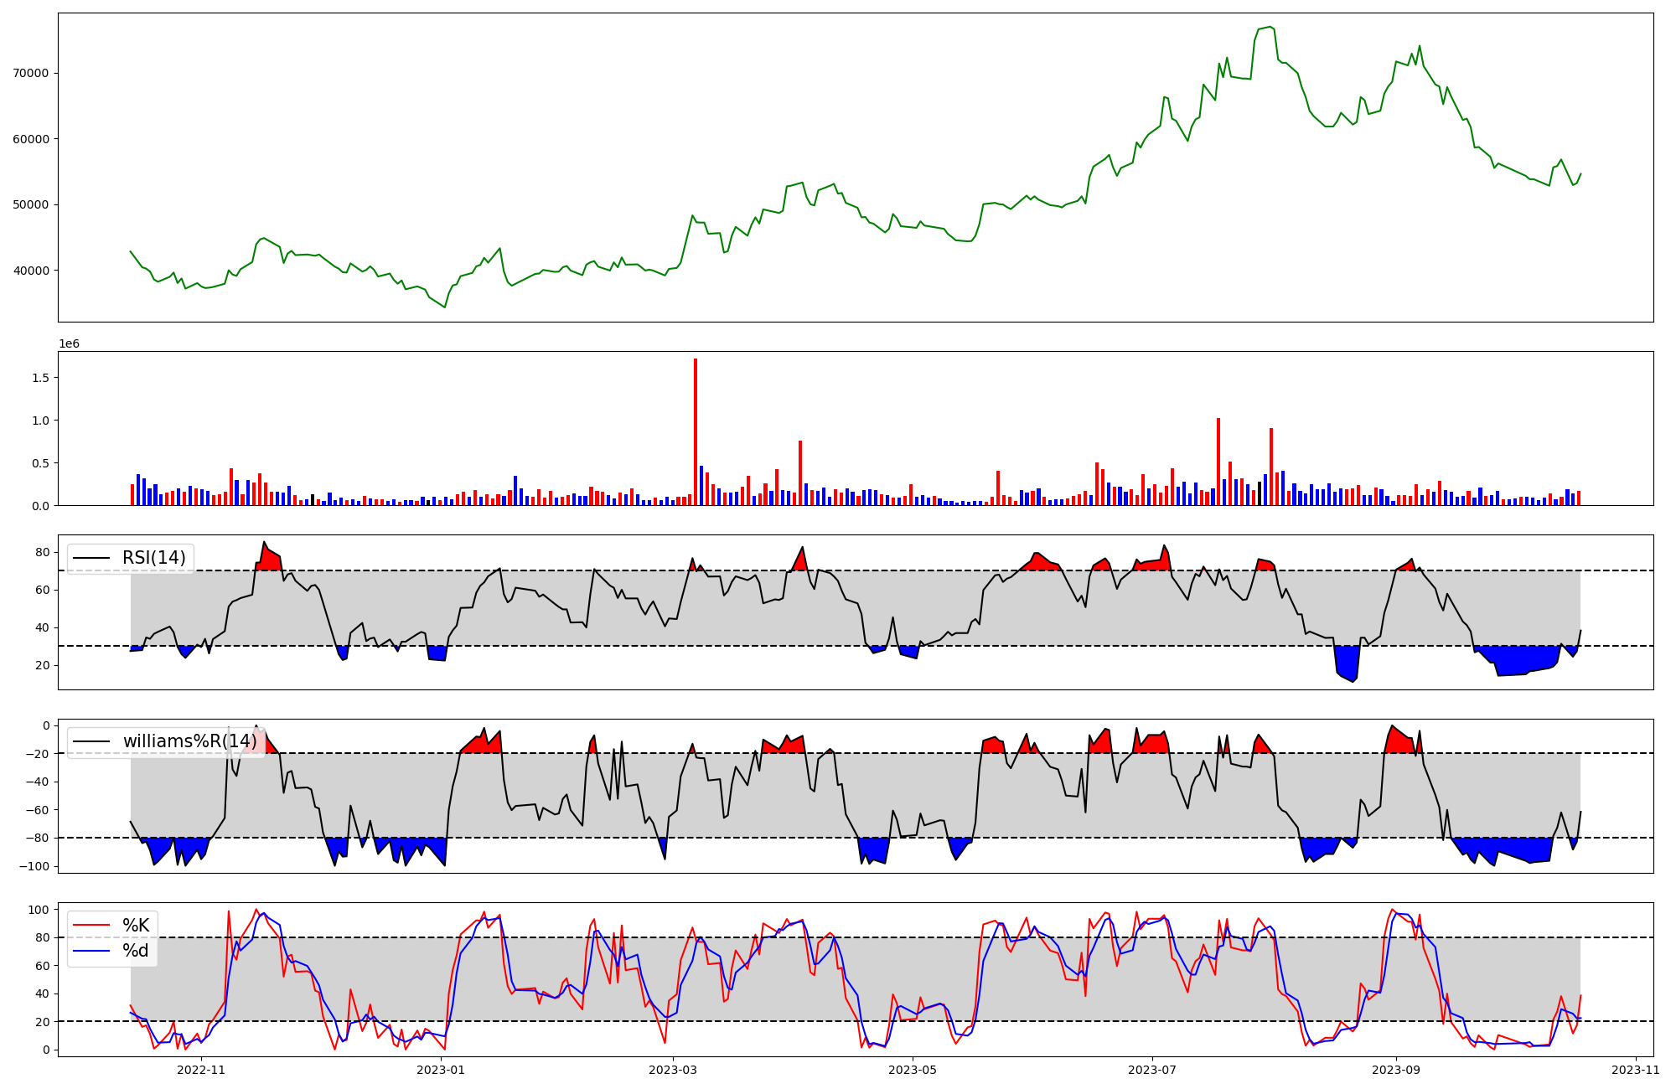This screenshot has width=1676, height=1089.
Task: Select the 2023-09 date tick label
Action: coord(1396,1070)
